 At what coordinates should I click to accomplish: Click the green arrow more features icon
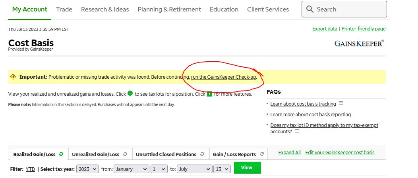click(209, 94)
